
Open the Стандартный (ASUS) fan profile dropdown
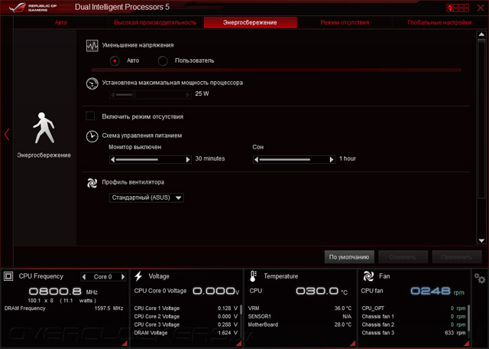[146, 197]
